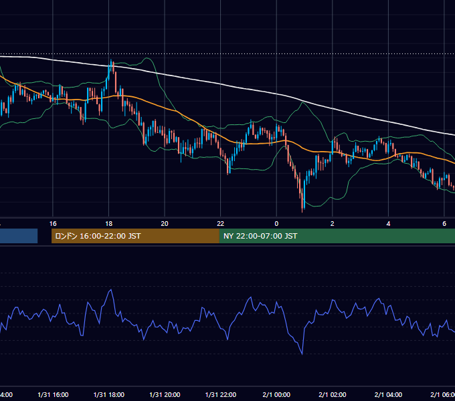Click the ロンドン 16:00-22:00 JST session bar
This screenshot has width=455, height=401.
(135, 236)
